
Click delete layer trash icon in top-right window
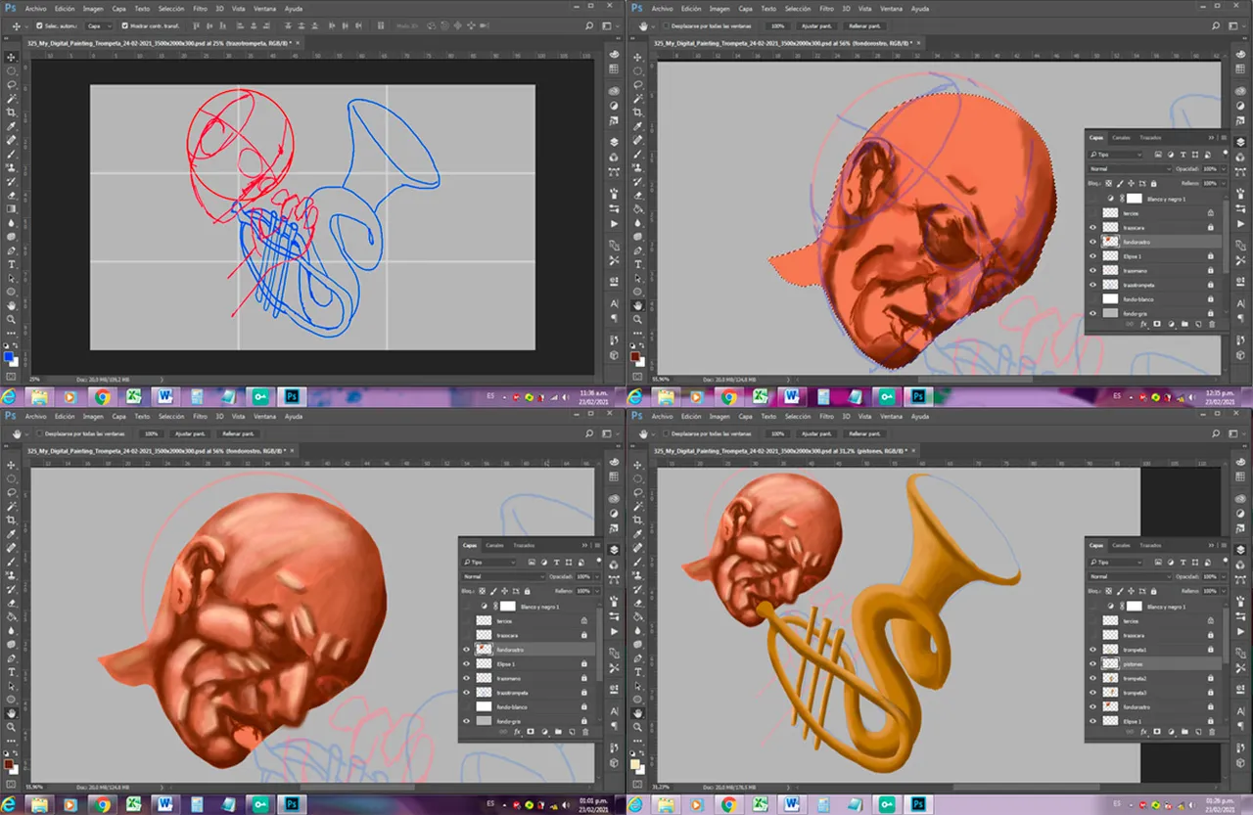coord(1211,324)
